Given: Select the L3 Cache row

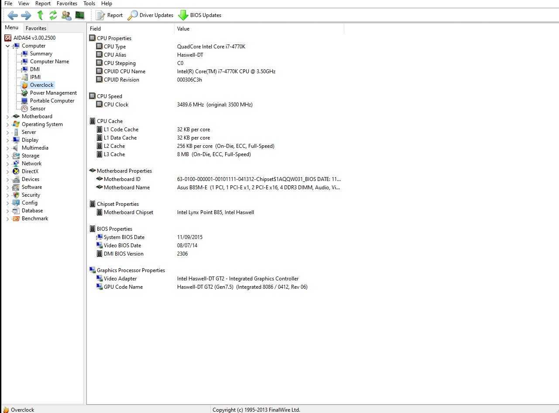Looking at the screenshot, I should pos(216,154).
